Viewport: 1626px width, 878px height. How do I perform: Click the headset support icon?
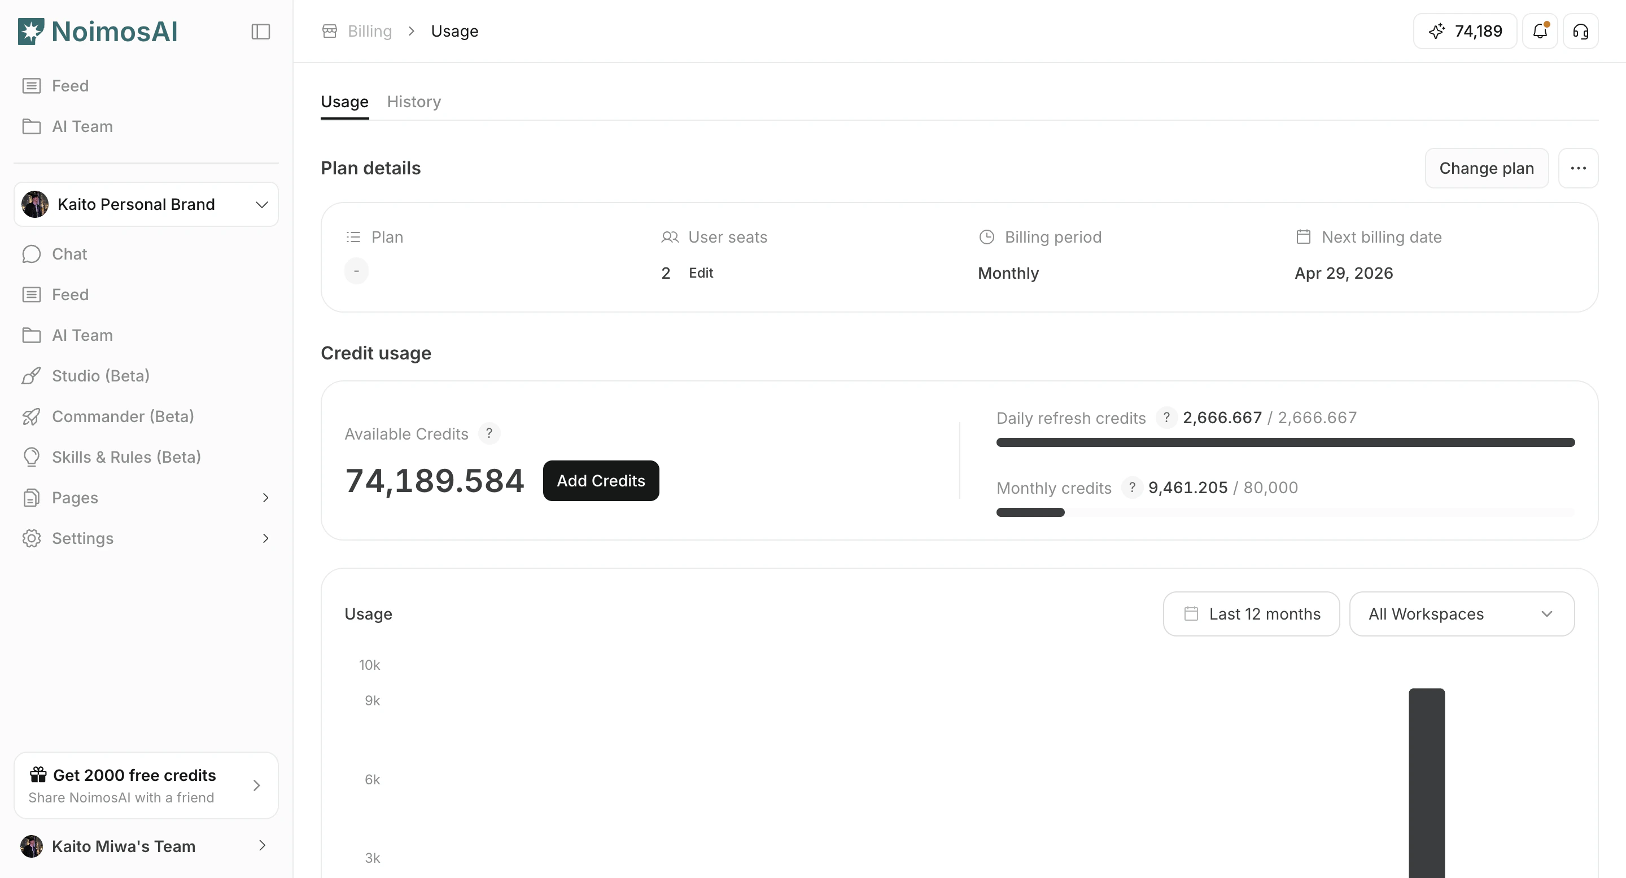click(1581, 31)
